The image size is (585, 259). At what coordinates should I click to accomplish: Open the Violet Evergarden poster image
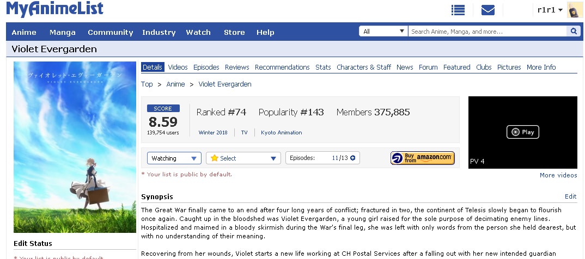(75, 147)
